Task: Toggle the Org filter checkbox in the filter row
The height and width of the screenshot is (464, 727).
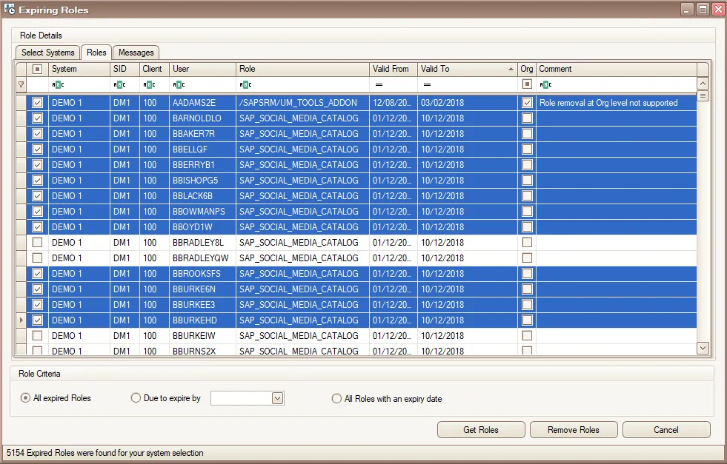Action: point(527,84)
